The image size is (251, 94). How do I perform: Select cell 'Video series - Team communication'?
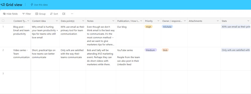22,59
